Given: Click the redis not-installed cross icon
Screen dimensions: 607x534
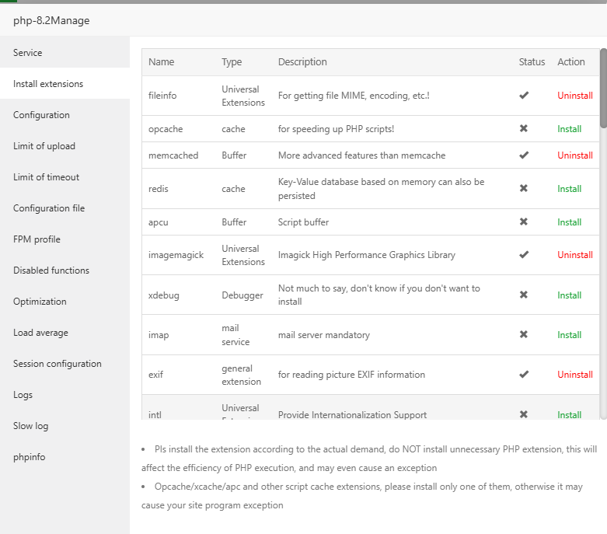Looking at the screenshot, I should (x=524, y=189).
